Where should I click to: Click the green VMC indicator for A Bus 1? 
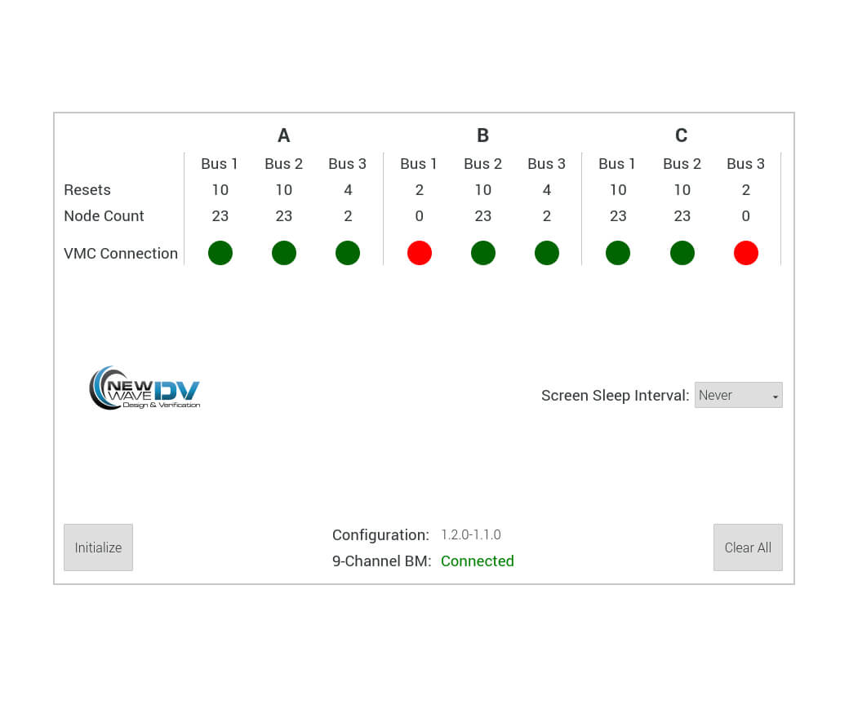click(220, 253)
